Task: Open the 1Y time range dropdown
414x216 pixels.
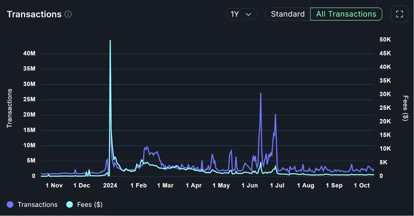Action: click(241, 14)
